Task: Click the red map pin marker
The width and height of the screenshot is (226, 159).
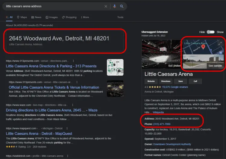Action: point(203,47)
